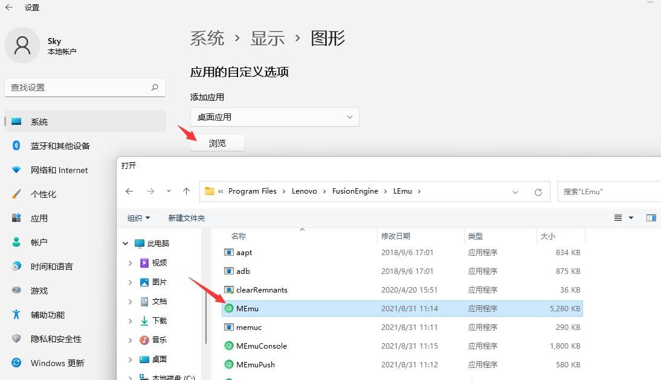Viewport: 661px width, 380px height.
Task: Open the 桌面应用 app type dropdown
Action: coord(274,117)
